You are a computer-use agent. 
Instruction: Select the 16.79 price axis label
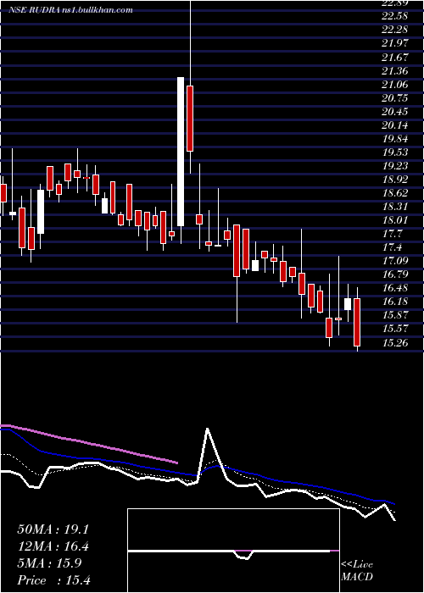point(395,275)
